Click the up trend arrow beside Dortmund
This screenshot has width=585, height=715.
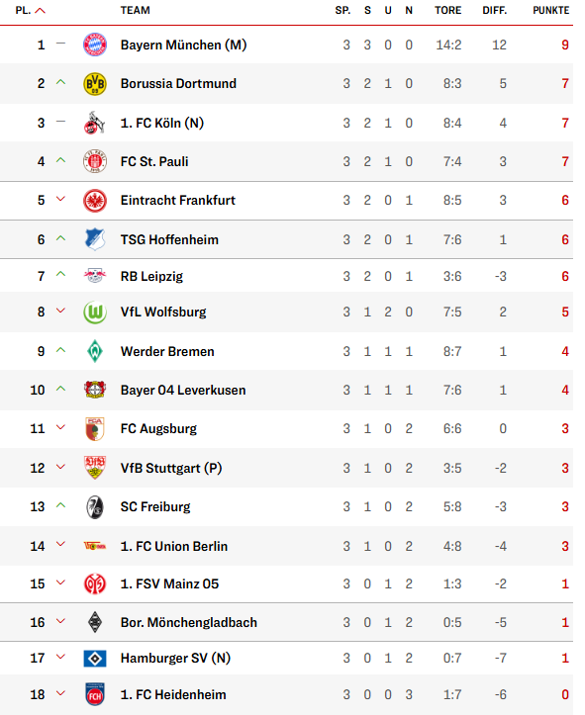click(x=60, y=82)
